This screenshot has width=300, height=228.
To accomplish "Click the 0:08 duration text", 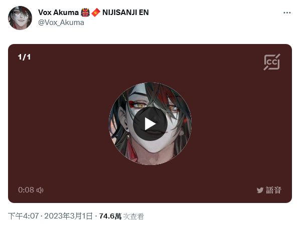I will tap(26, 190).
